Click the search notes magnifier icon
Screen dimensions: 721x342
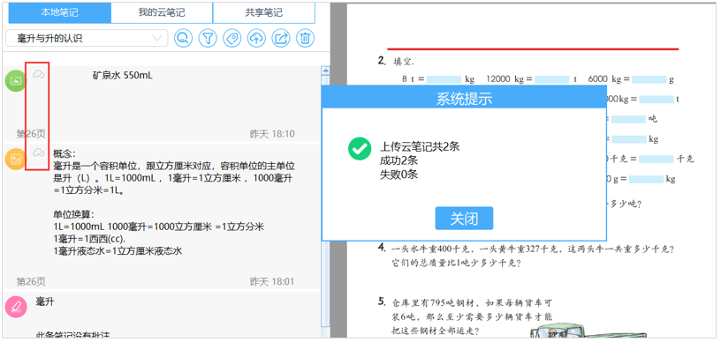coord(184,39)
